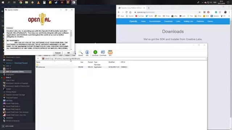Reload the page in Chrome
The width and height of the screenshot is (232, 130).
coord(127,12)
